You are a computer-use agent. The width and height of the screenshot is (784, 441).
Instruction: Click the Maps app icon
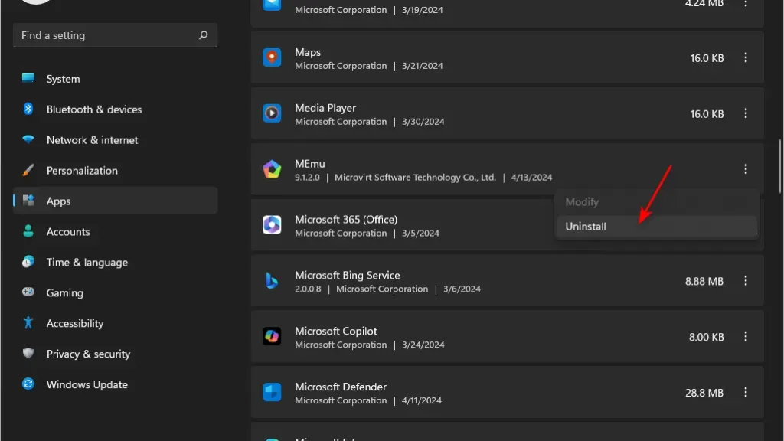pos(272,57)
